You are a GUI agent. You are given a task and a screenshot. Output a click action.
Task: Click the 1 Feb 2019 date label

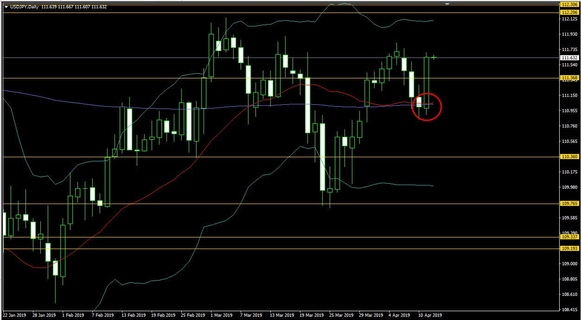pos(73,315)
